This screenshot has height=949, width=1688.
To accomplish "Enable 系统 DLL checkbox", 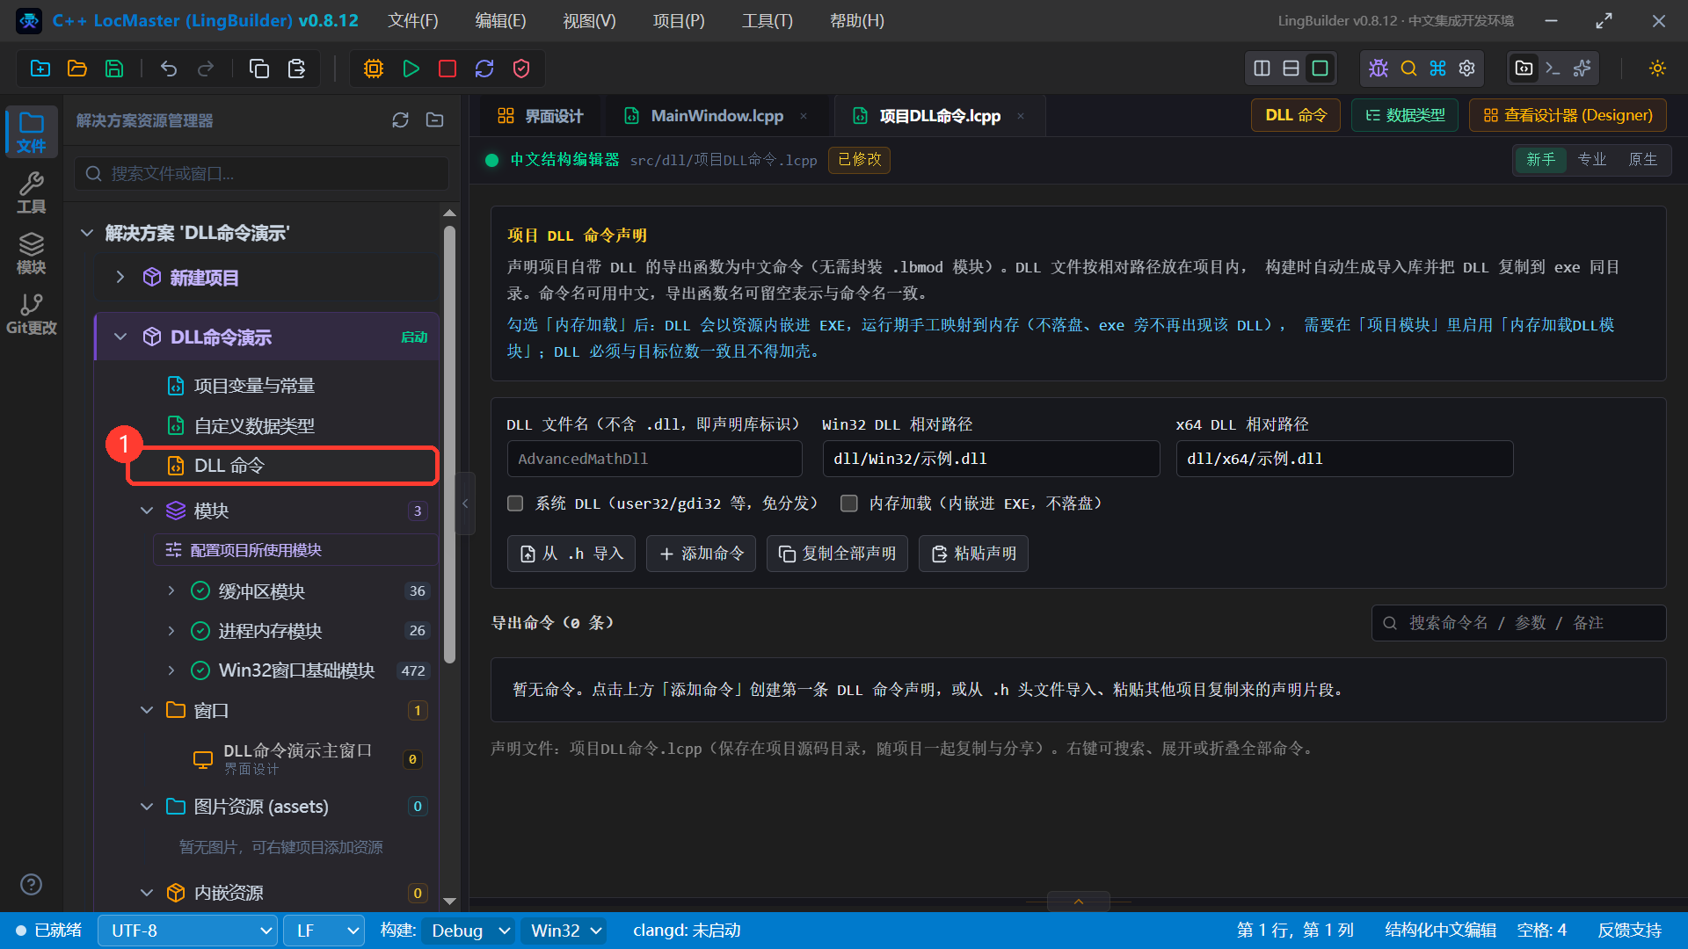I will tap(515, 503).
